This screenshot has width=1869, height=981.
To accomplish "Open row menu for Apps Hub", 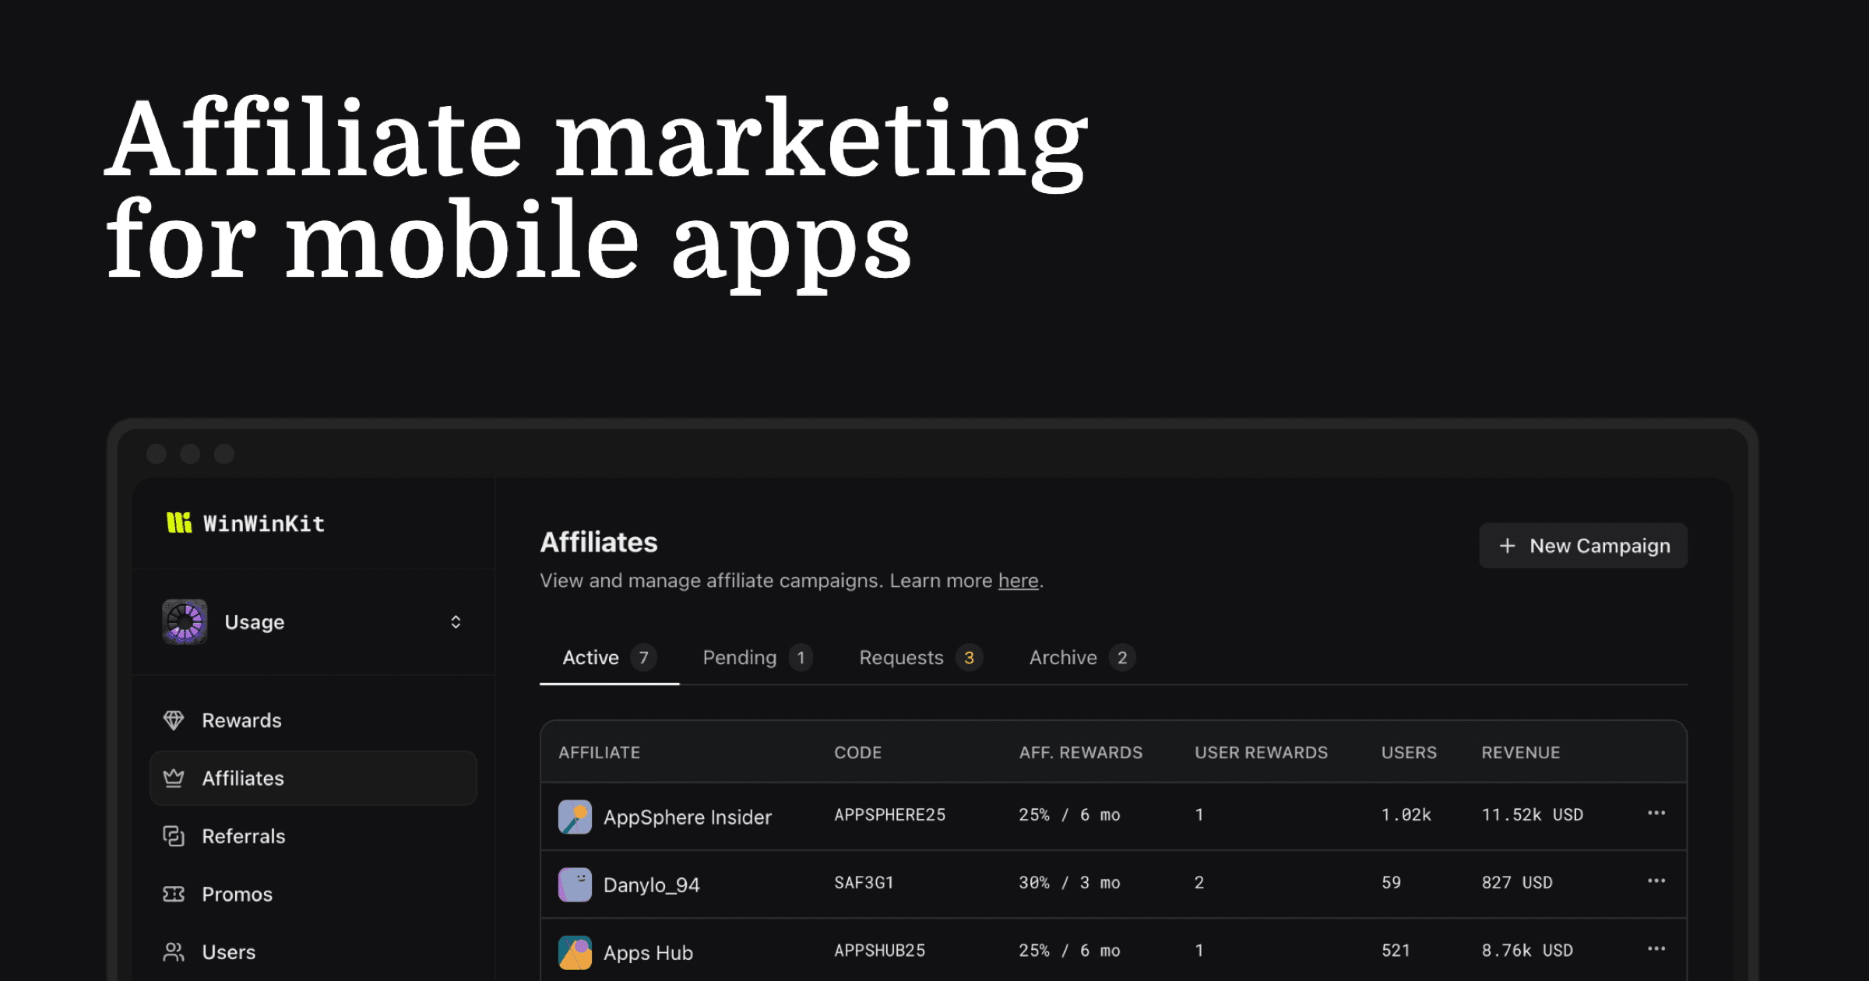I will 1656,948.
